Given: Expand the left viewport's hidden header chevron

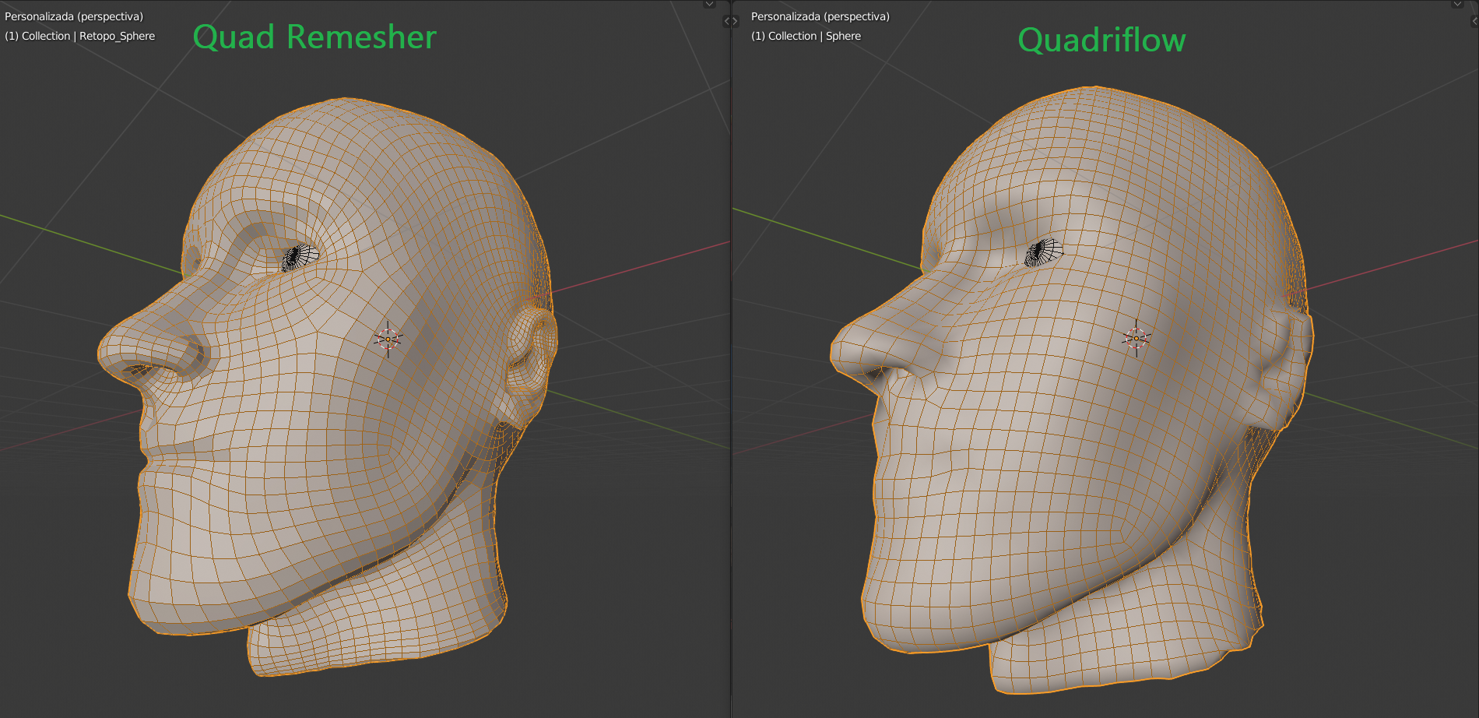Looking at the screenshot, I should pyautogui.click(x=709, y=4).
